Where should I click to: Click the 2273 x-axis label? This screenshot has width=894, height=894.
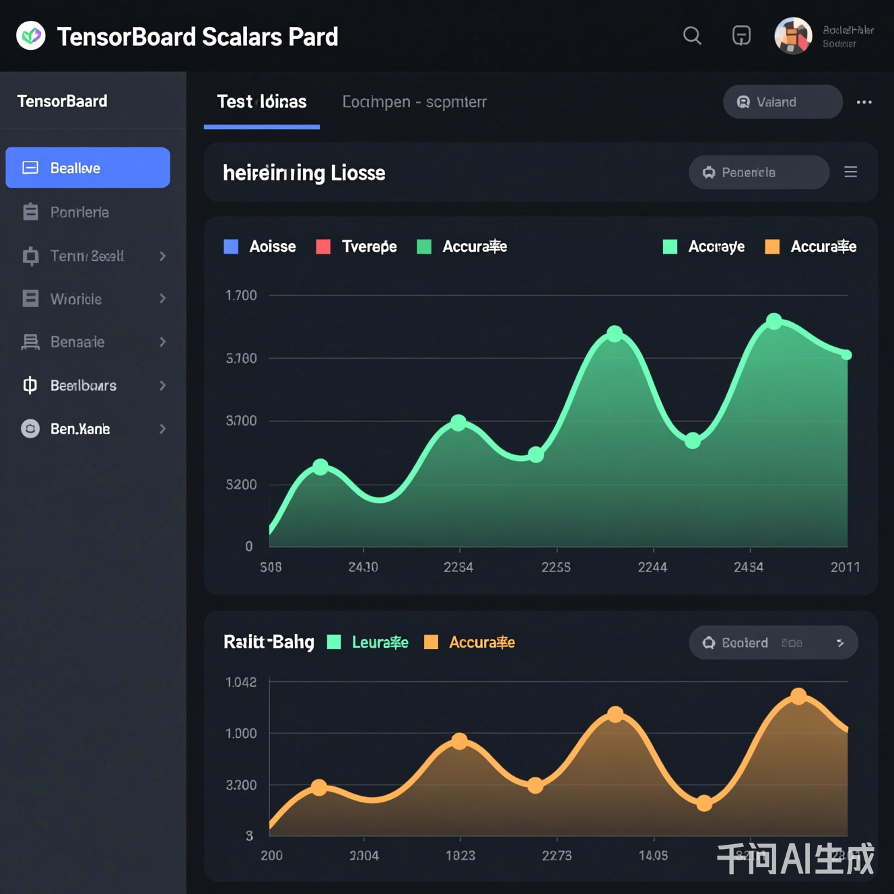(x=557, y=856)
